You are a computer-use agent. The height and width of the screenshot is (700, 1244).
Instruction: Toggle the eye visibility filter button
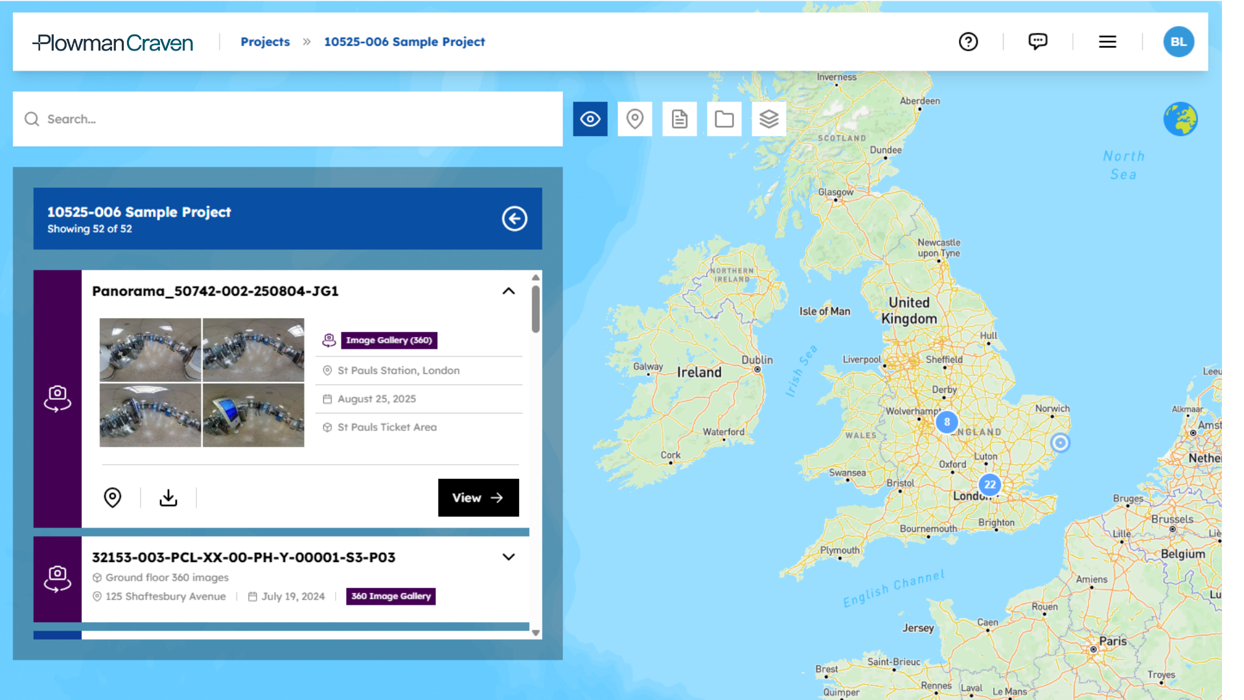pos(590,119)
